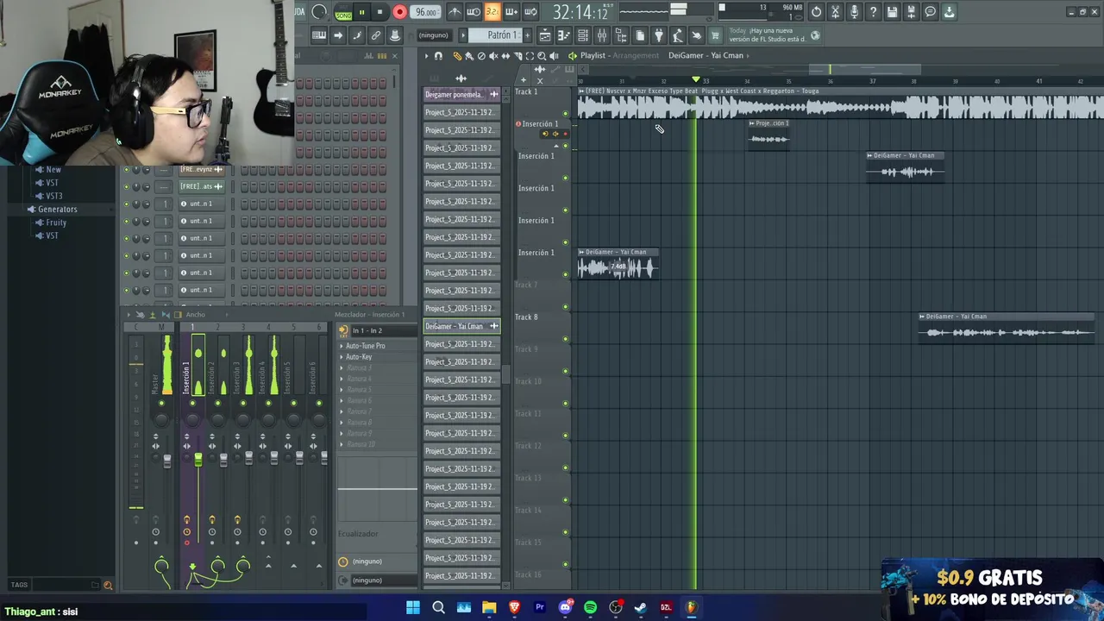Open the playlist view icon
This screenshot has height=621, width=1104.
(x=544, y=35)
